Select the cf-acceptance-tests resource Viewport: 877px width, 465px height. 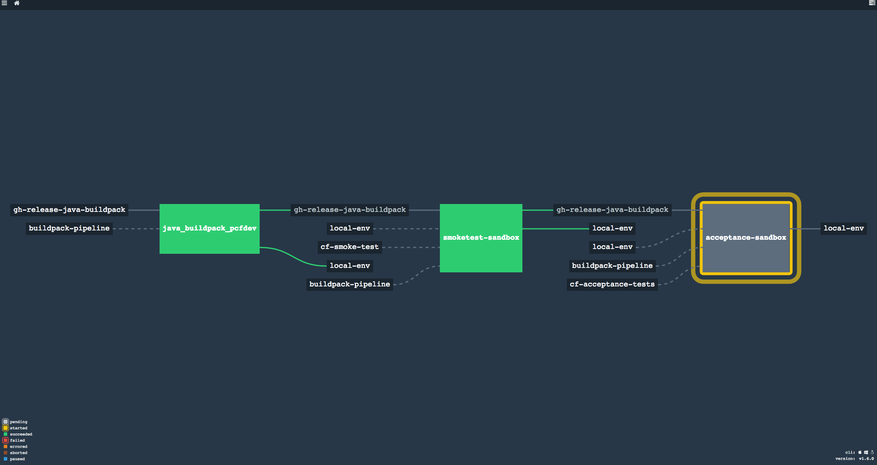[612, 284]
